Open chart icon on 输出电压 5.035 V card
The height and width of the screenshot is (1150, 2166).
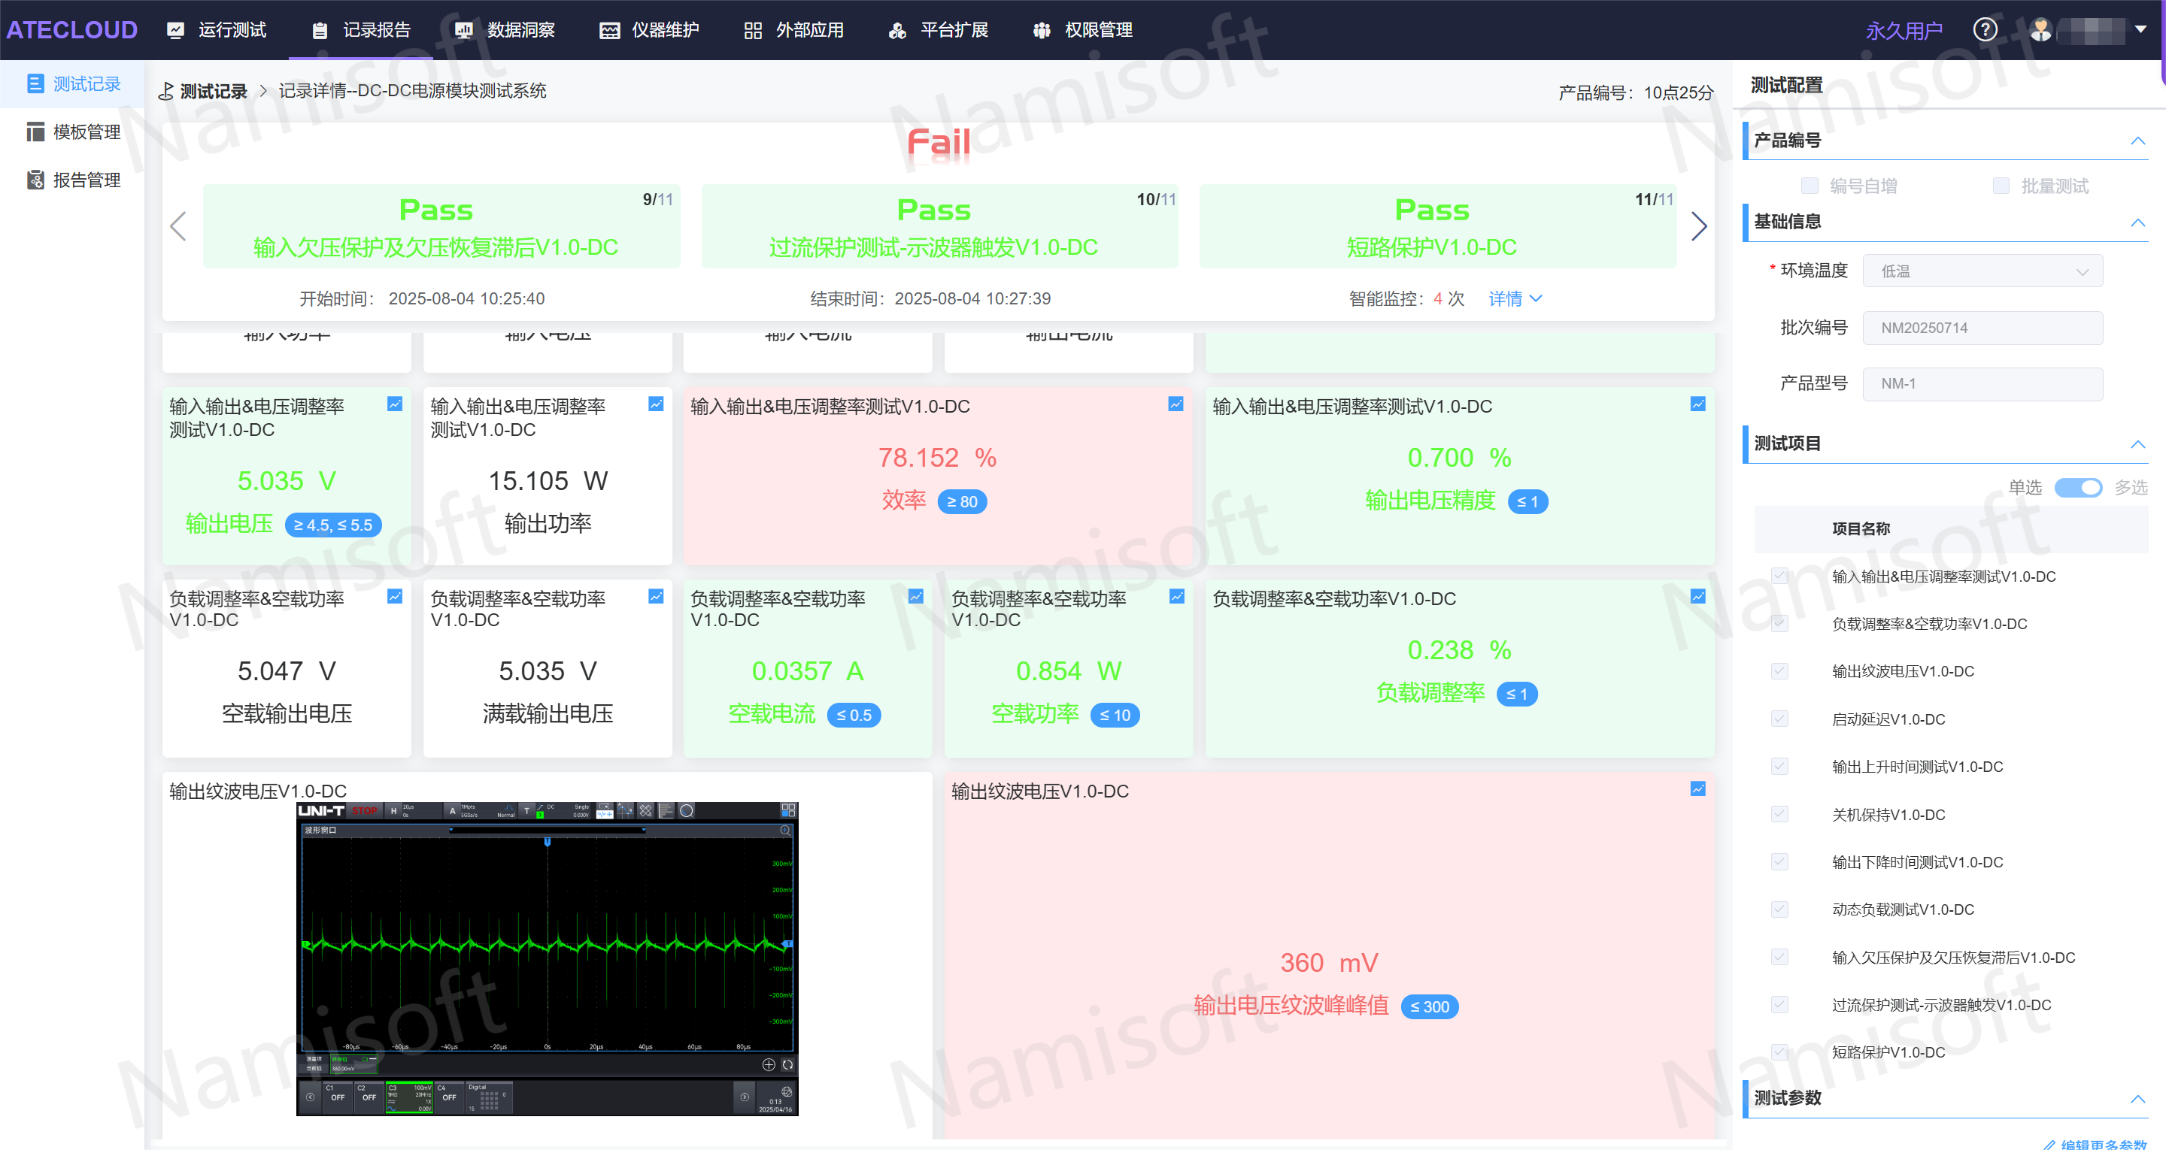click(x=394, y=404)
